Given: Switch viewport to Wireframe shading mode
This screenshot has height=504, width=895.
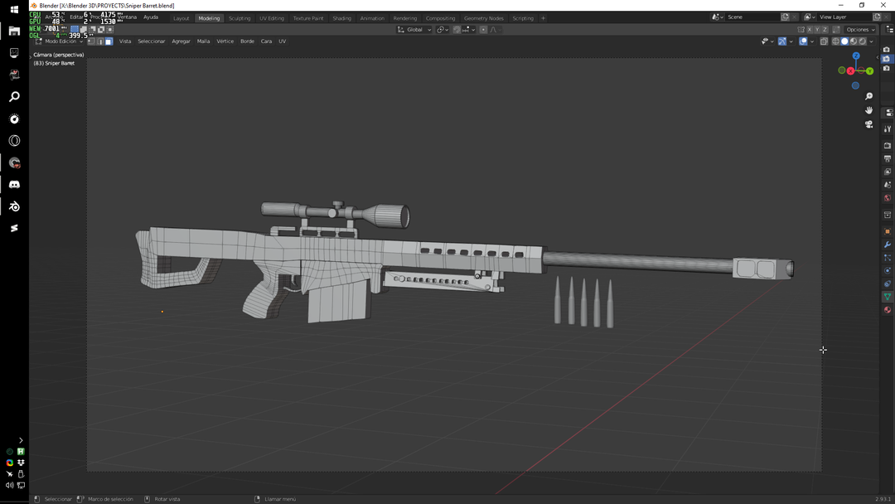Looking at the screenshot, I should pos(836,40).
